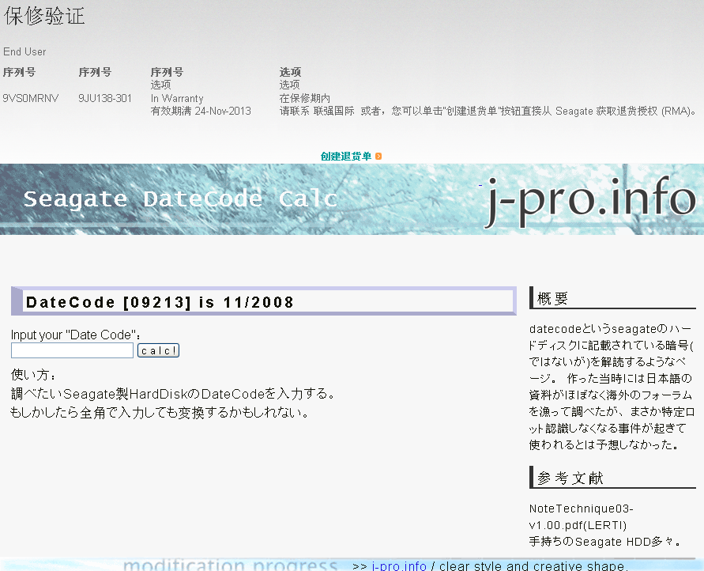Click serial number 9VS0MRNV
This screenshot has width=704, height=571.
[31, 98]
